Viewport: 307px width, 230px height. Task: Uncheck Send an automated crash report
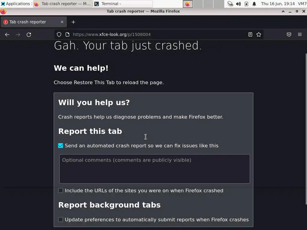coord(61,146)
